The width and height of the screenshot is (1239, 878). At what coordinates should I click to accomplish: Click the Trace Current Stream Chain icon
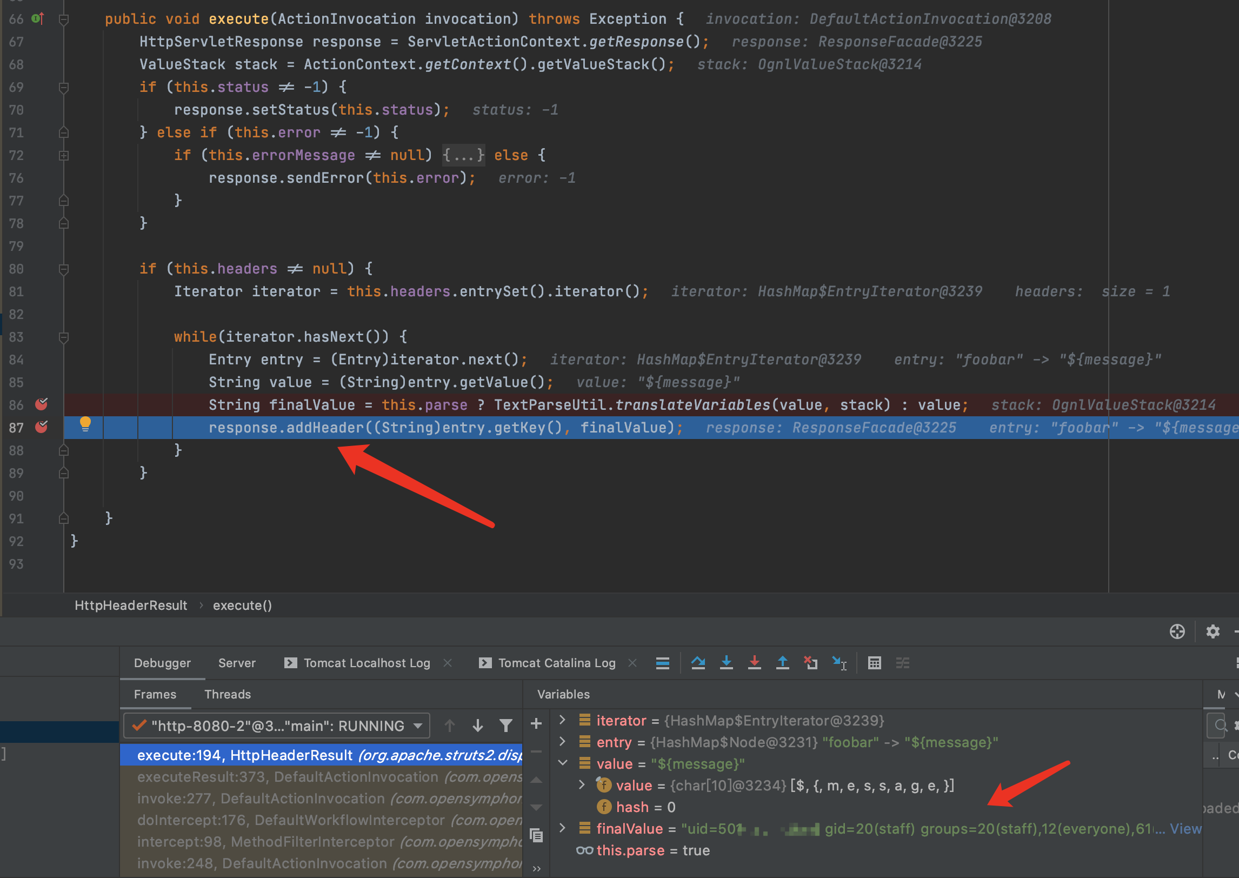click(902, 663)
